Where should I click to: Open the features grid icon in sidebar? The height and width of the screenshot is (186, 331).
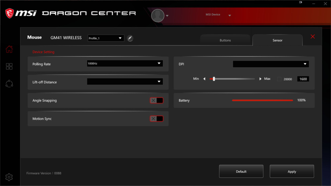pyautogui.click(x=9, y=66)
